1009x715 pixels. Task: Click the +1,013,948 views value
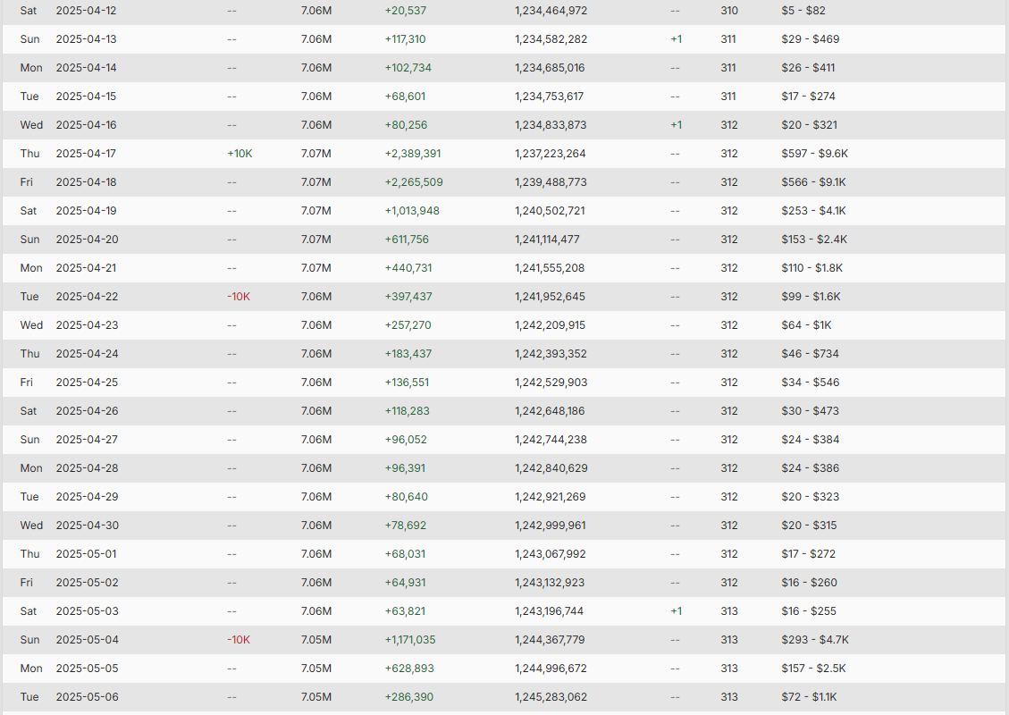point(412,211)
